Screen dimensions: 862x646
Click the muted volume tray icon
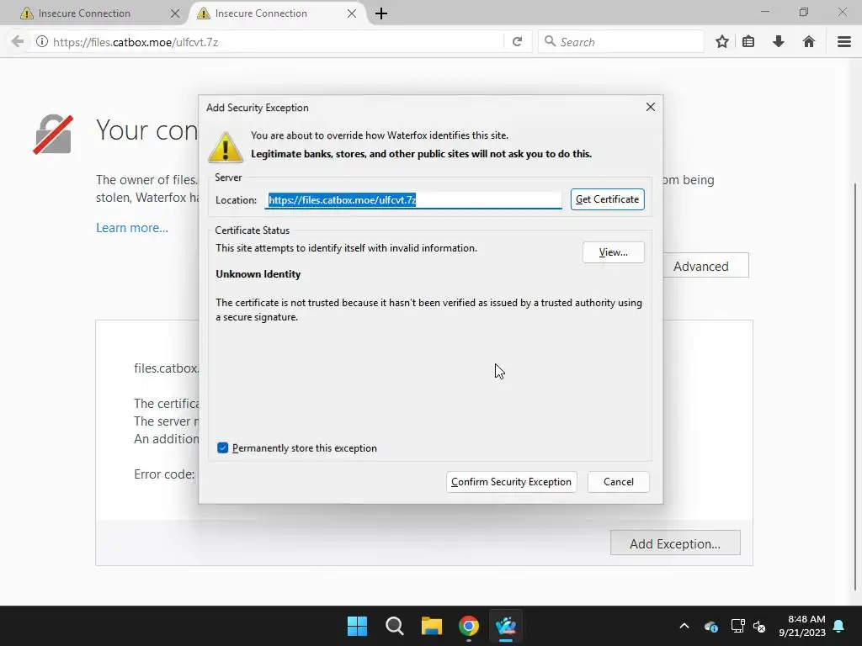[759, 626]
